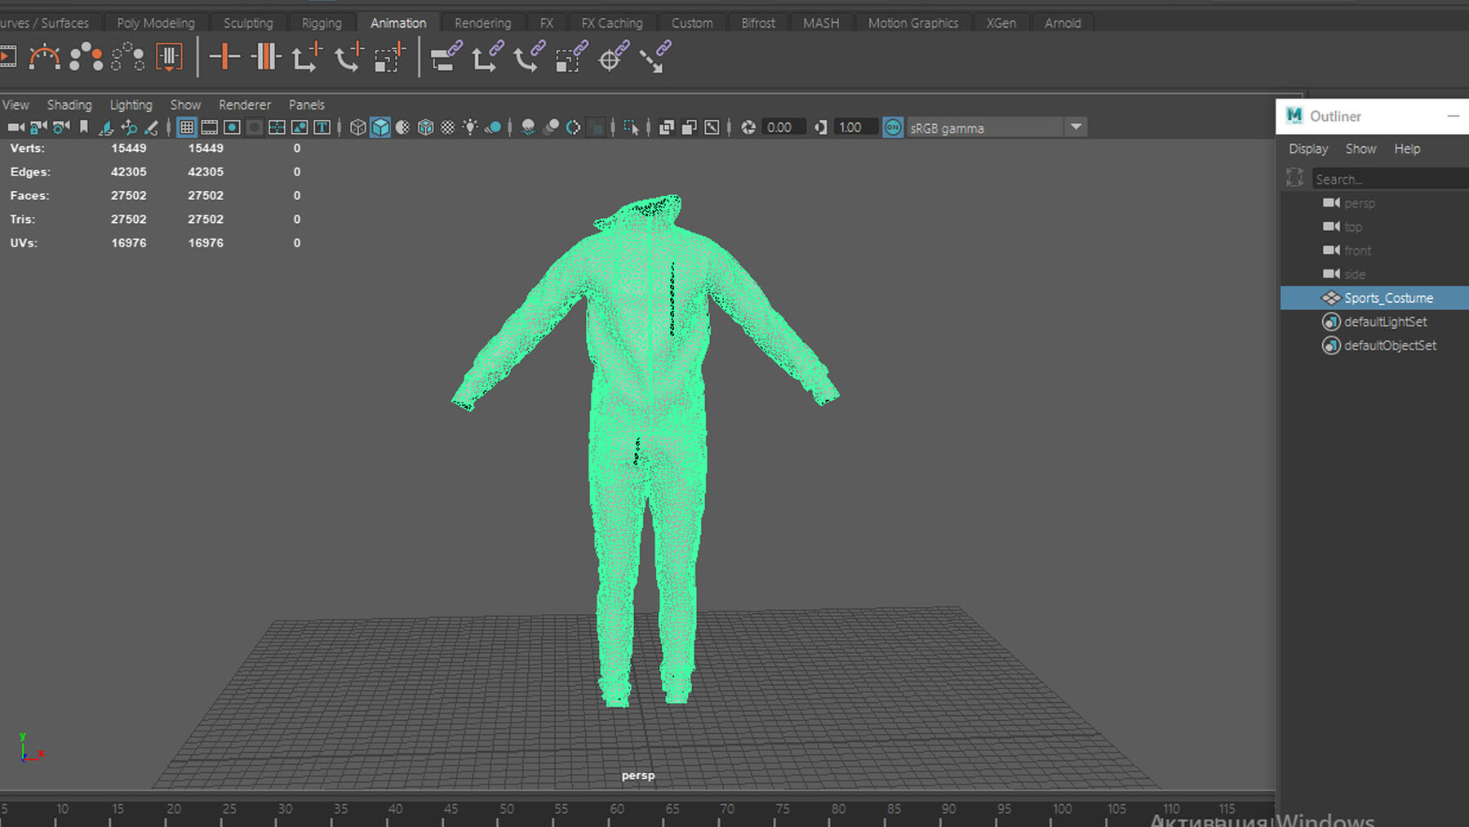Switch viewport to Wireframe display
1469x827 pixels.
[x=357, y=127]
